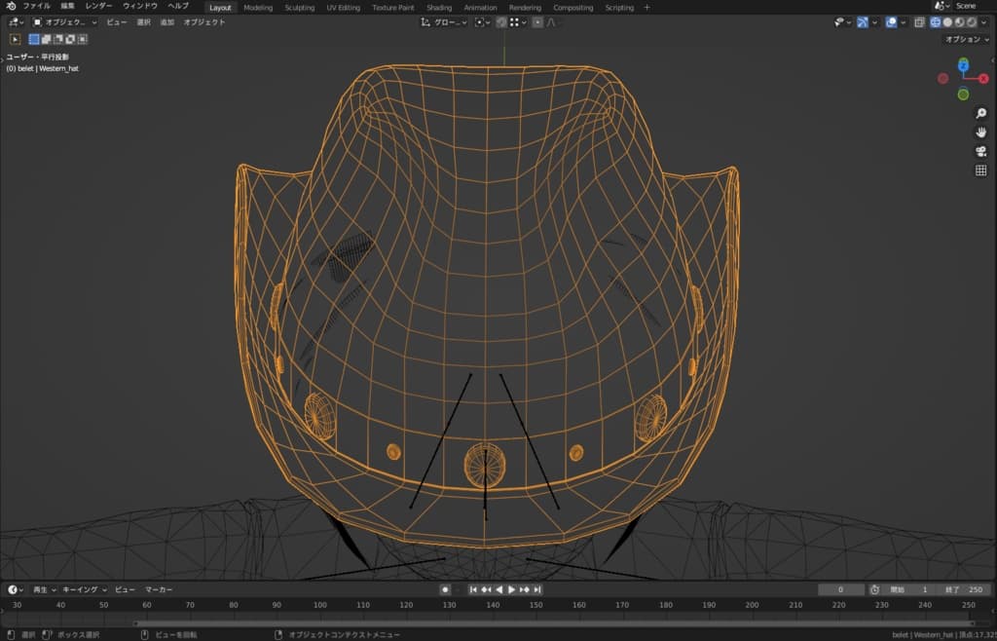Enable wireframe viewport shading mode

936,22
